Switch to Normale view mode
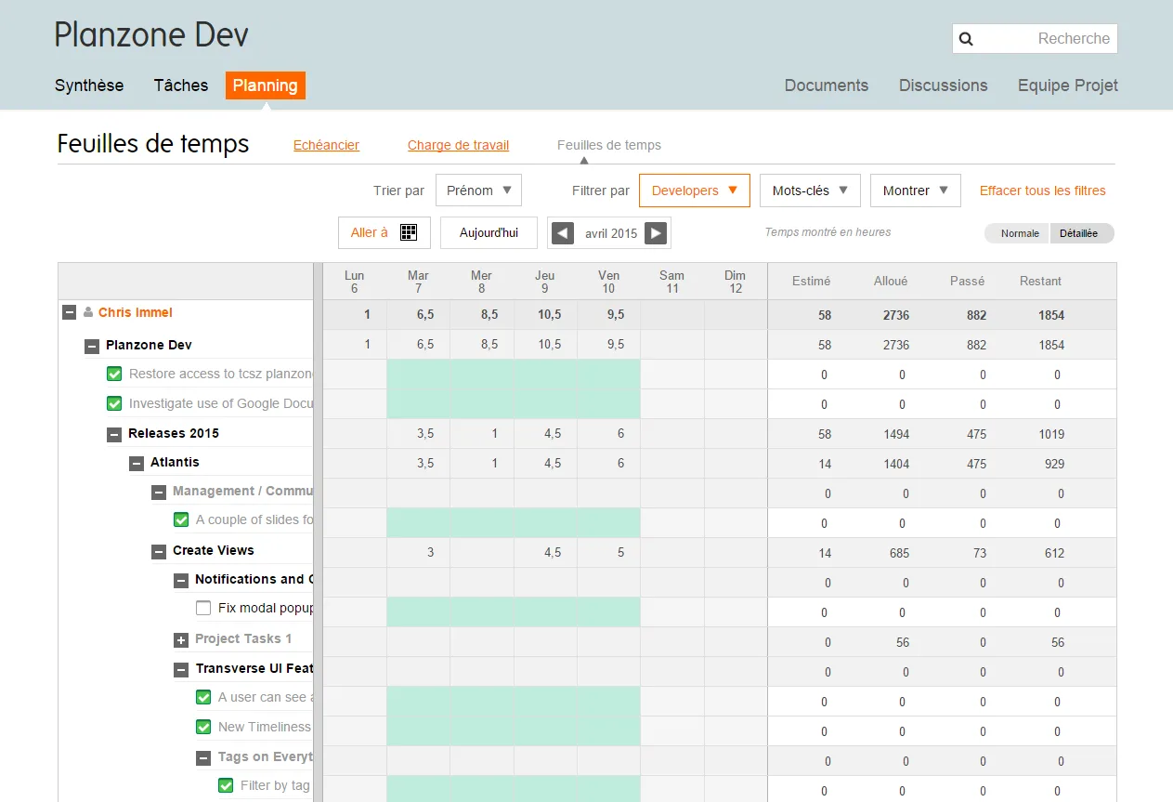1173x802 pixels. tap(1019, 233)
